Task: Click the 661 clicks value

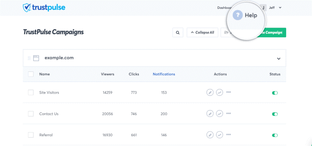Action: click(x=134, y=135)
